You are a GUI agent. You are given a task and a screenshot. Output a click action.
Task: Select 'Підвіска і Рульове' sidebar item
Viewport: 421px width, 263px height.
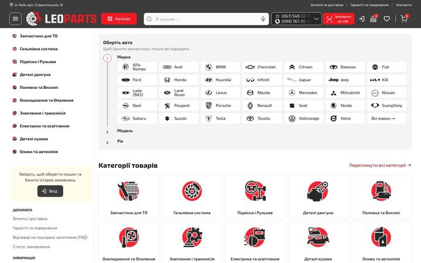pos(37,62)
